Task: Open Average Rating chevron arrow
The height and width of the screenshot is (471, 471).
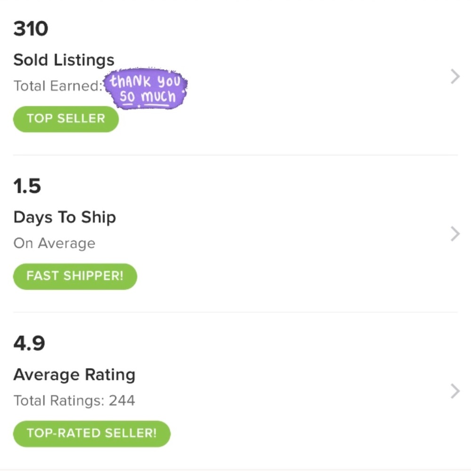Action: [x=455, y=391]
